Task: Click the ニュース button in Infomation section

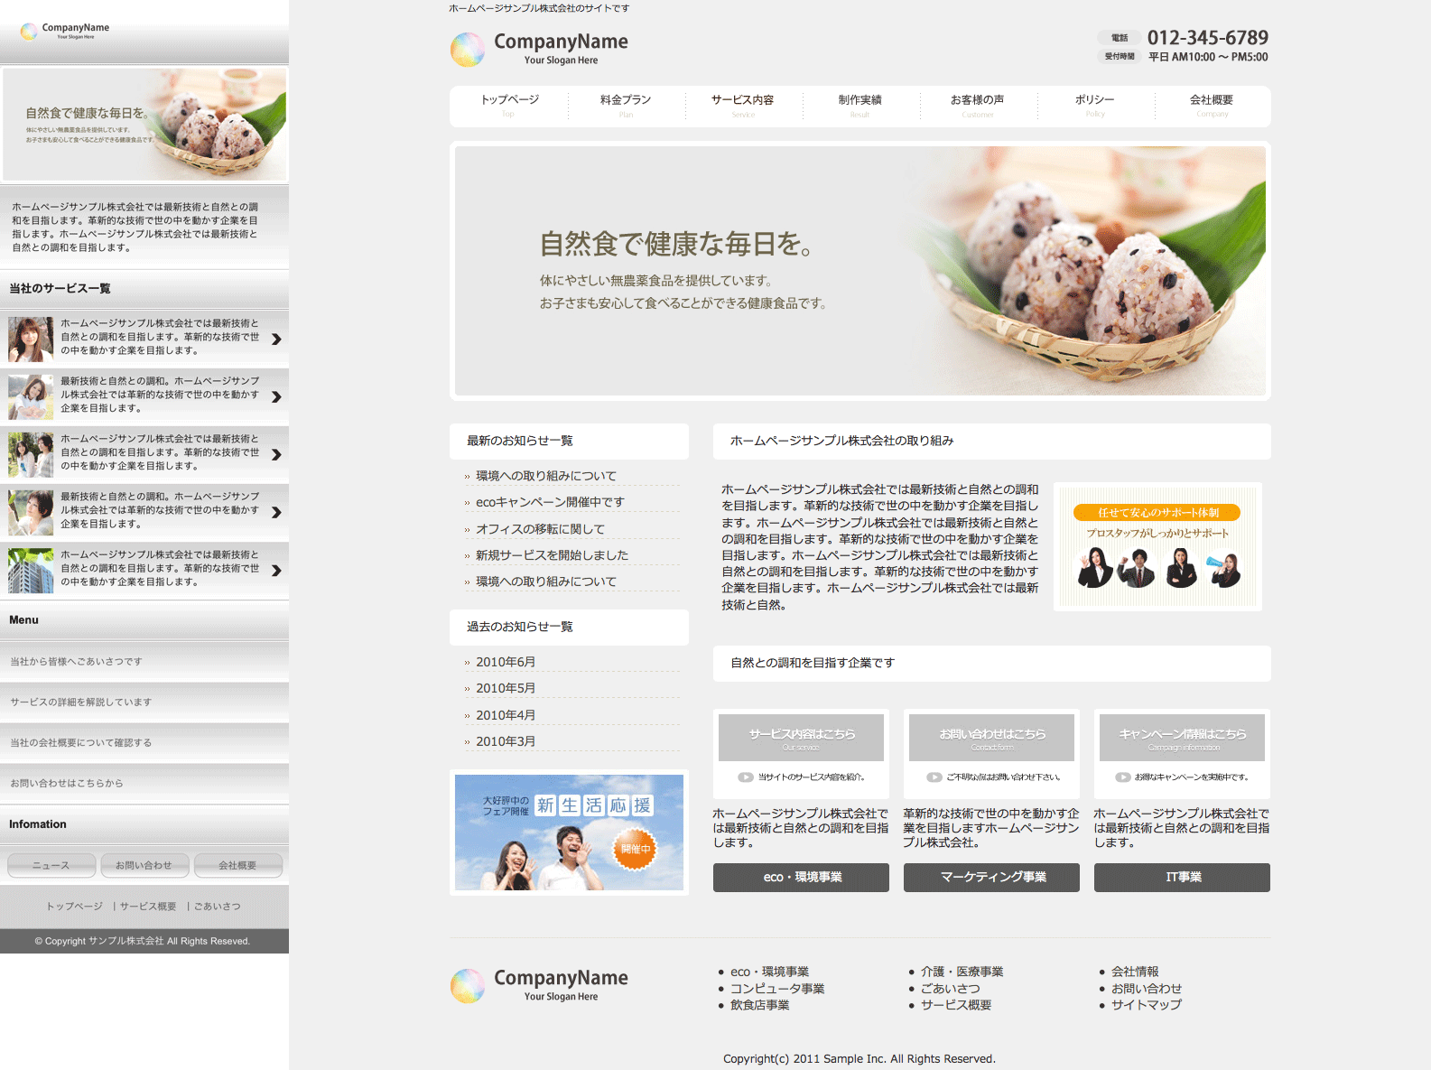Action: coord(51,865)
